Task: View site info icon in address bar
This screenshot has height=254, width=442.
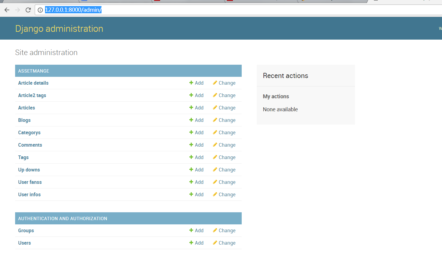Action: click(x=40, y=10)
